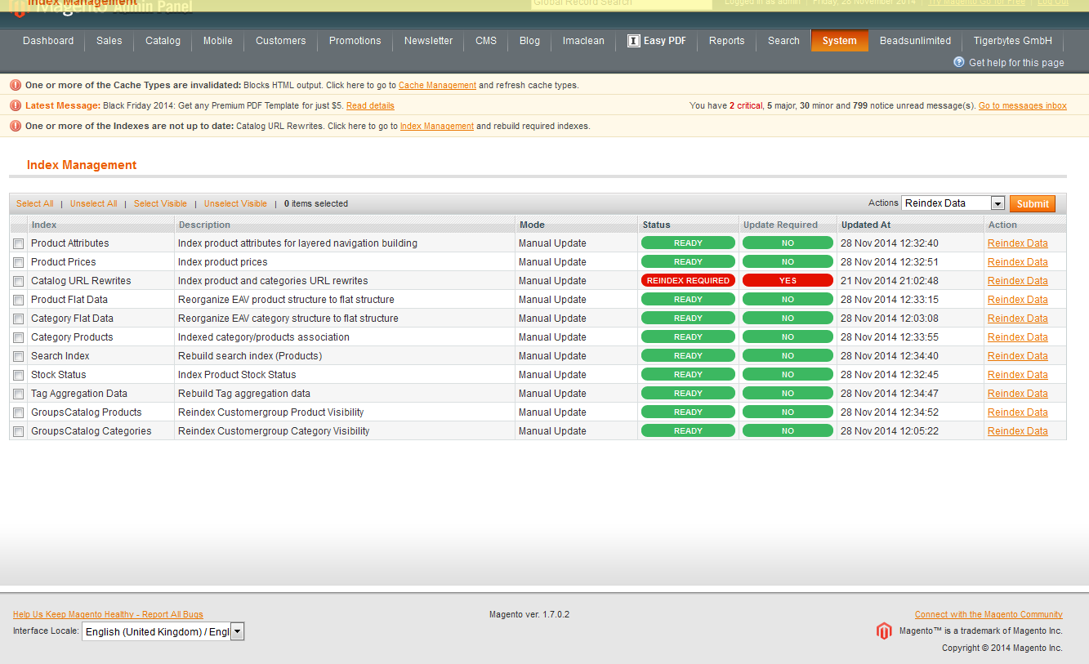The image size is (1089, 664).
Task: Reindex Data for Product Flat Data
Action: coord(1017,300)
